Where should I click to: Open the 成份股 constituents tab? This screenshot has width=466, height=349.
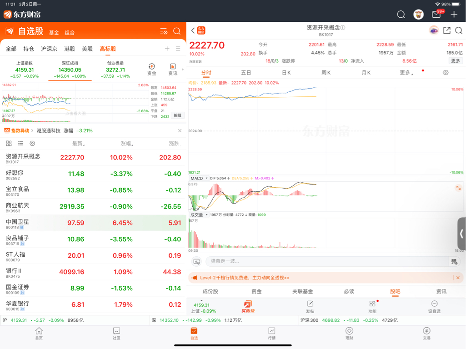click(x=210, y=291)
